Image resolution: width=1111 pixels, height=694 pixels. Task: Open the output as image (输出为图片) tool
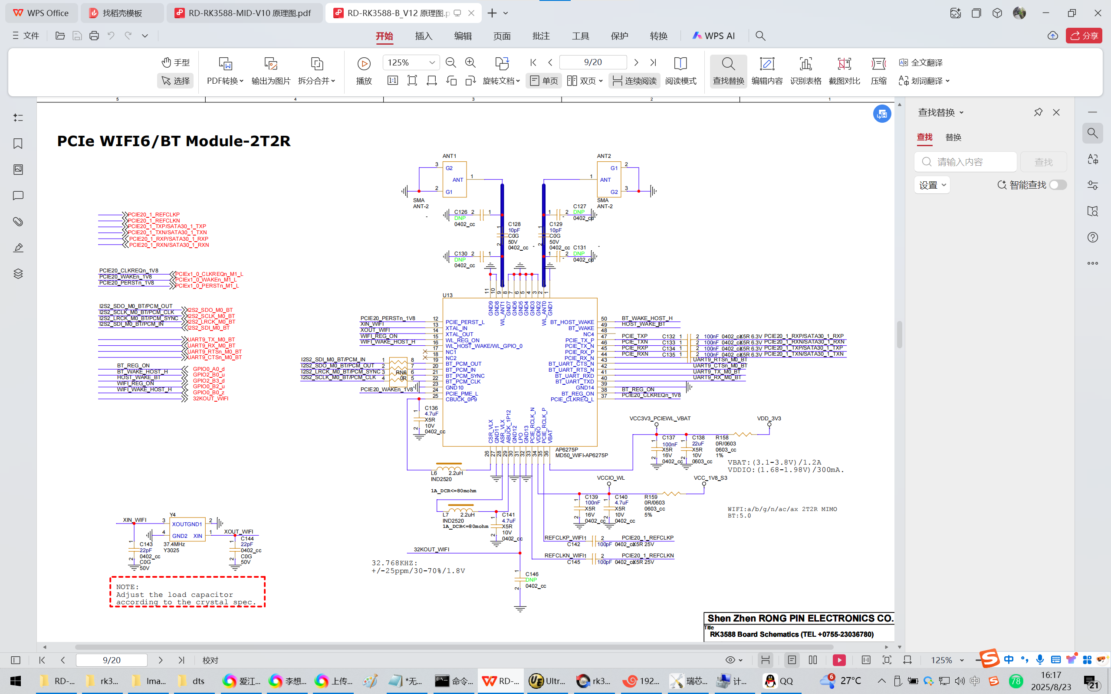click(271, 71)
